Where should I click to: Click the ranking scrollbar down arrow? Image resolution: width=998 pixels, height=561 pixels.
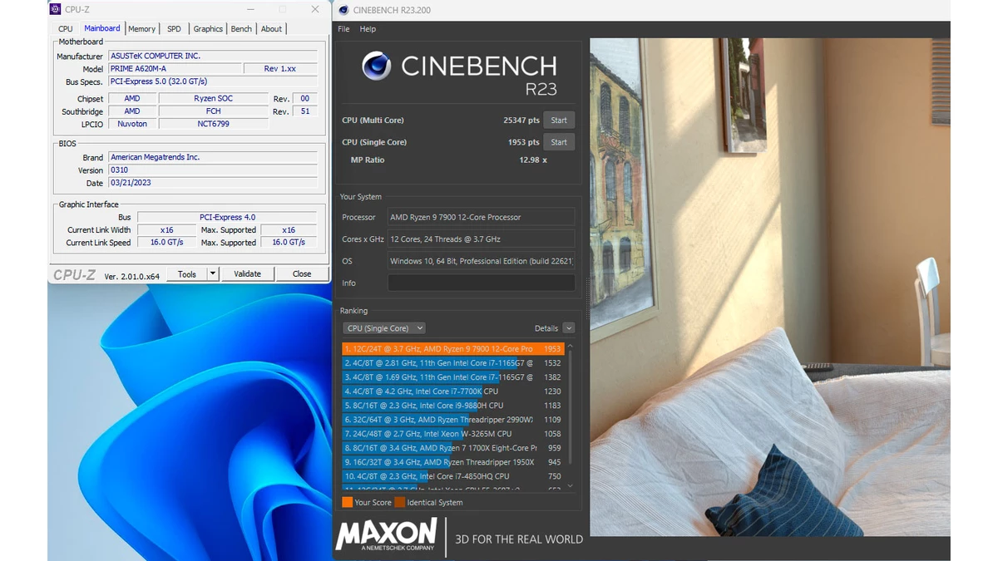570,486
